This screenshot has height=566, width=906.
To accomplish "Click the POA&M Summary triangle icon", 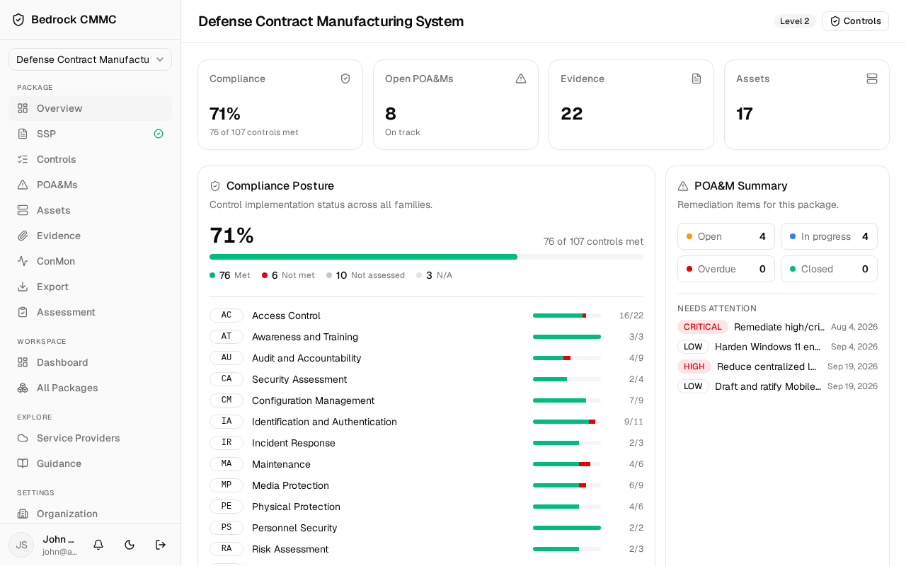I will (683, 186).
